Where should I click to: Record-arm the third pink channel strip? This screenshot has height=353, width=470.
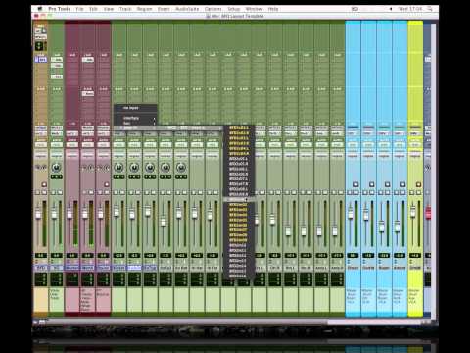107,184
